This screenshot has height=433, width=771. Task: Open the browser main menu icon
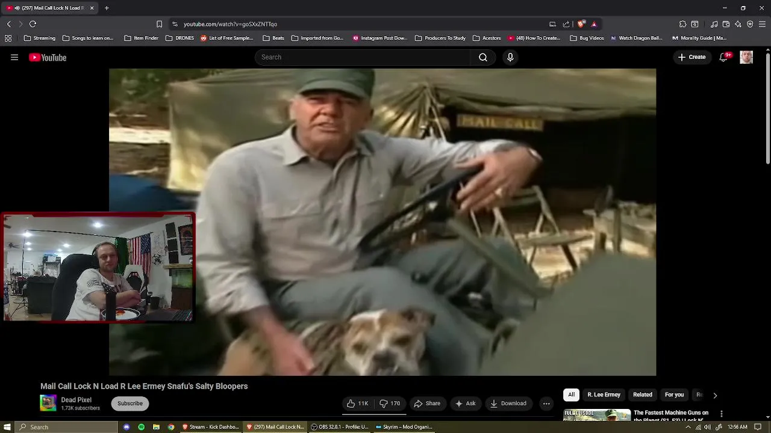(762, 24)
